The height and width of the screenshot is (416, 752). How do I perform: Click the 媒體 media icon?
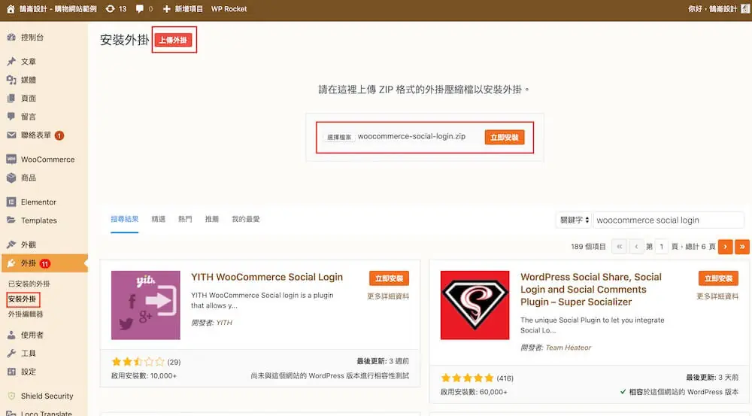[11, 80]
